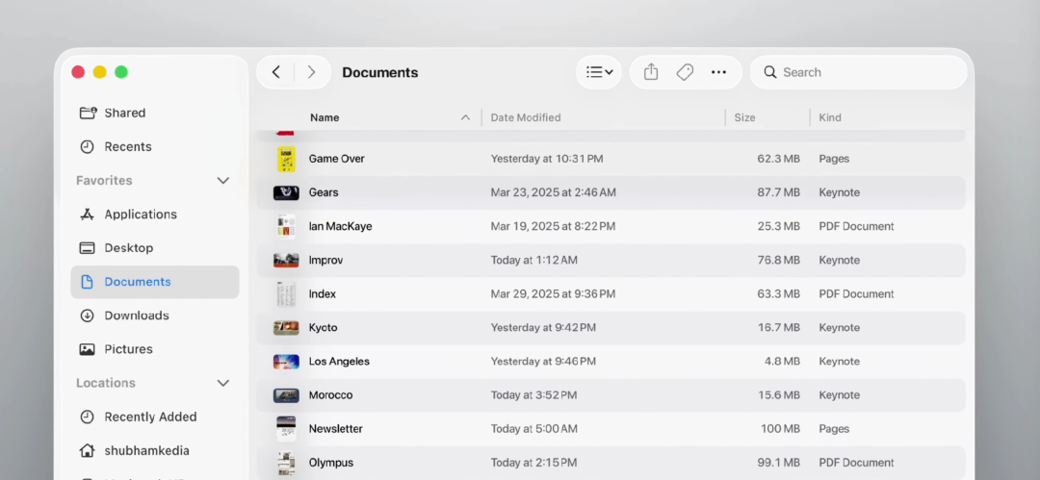The width and height of the screenshot is (1040, 480).
Task: Collapse the Locations section
Action: 223,383
